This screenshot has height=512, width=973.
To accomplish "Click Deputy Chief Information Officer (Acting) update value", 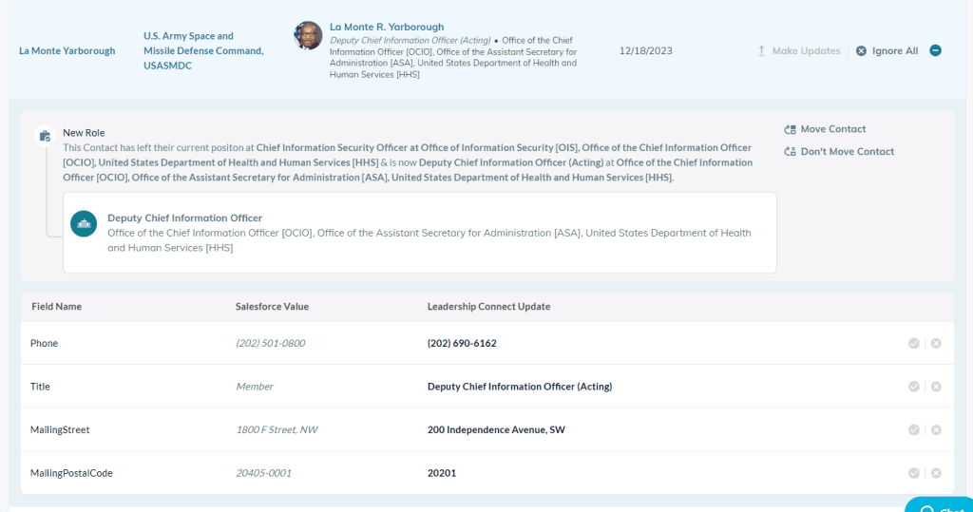I will click(x=520, y=387).
